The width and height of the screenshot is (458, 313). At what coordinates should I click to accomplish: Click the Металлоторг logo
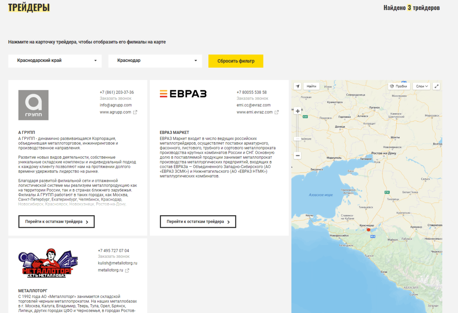48,263
